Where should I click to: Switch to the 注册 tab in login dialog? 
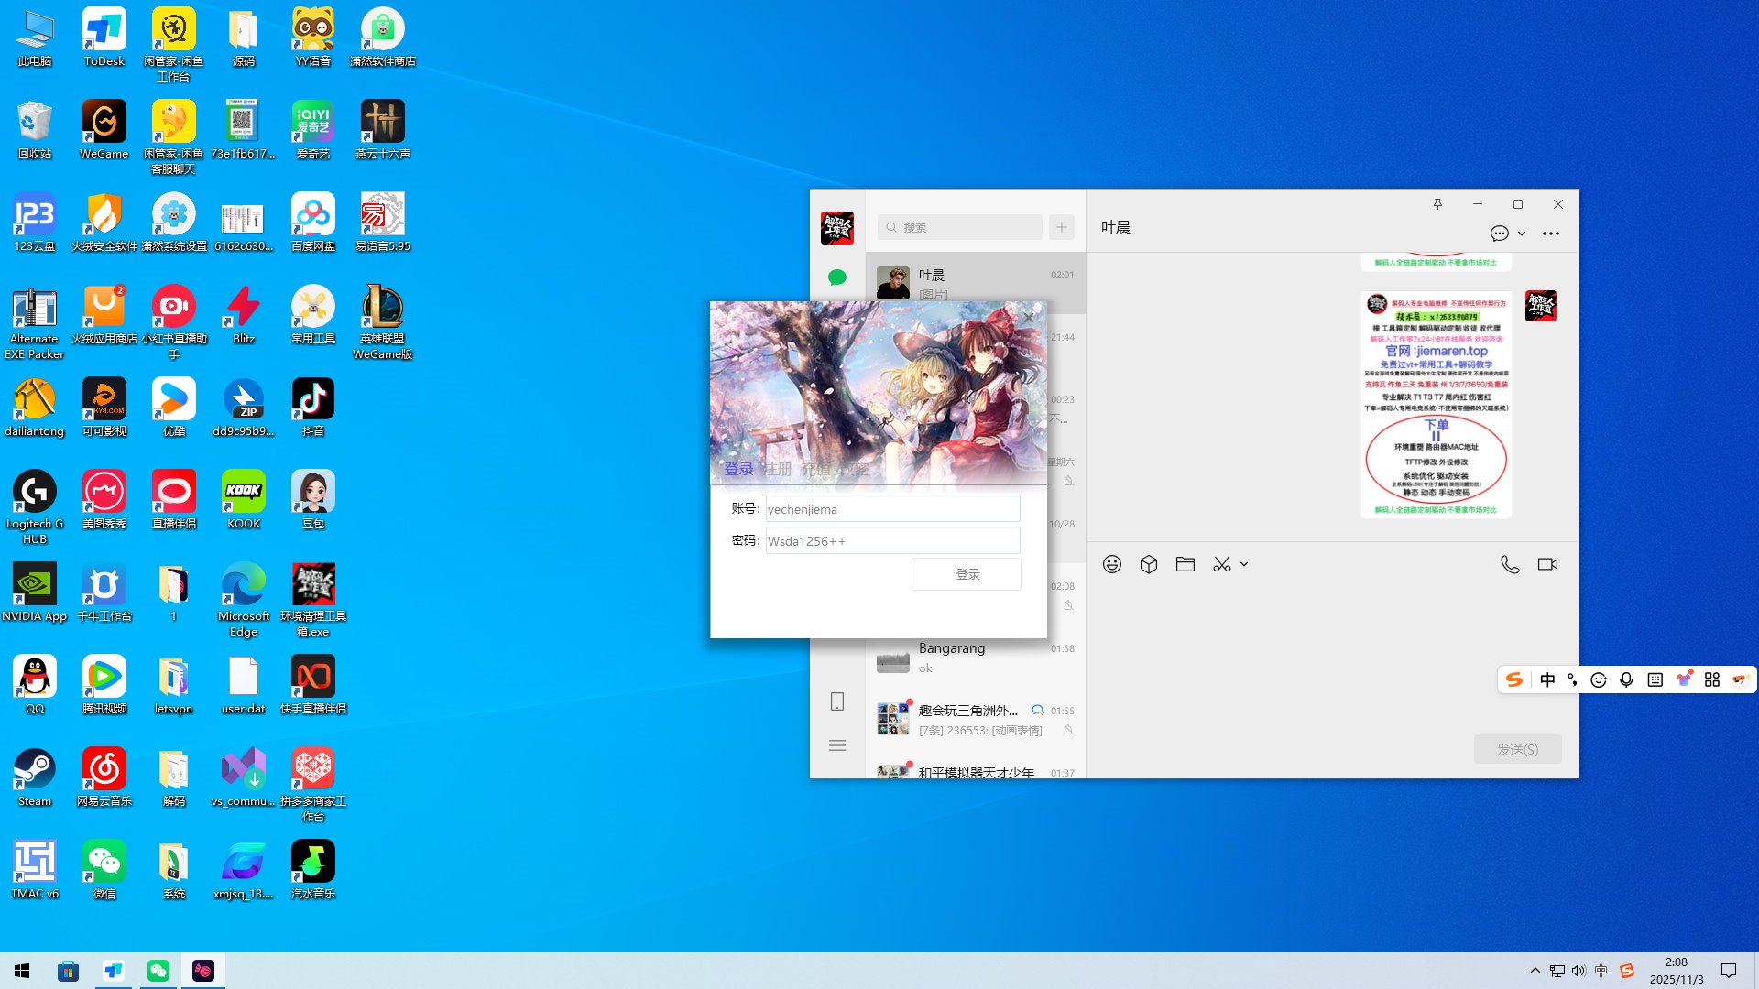(x=778, y=469)
